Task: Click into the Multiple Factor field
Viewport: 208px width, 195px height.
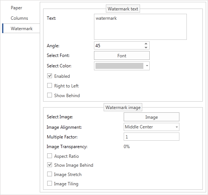Action: tap(152, 137)
